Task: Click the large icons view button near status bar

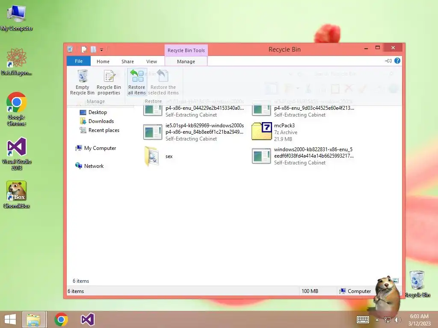Action: tap(396, 281)
